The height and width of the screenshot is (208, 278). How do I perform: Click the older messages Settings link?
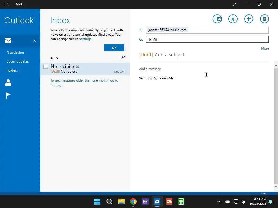click(x=56, y=85)
